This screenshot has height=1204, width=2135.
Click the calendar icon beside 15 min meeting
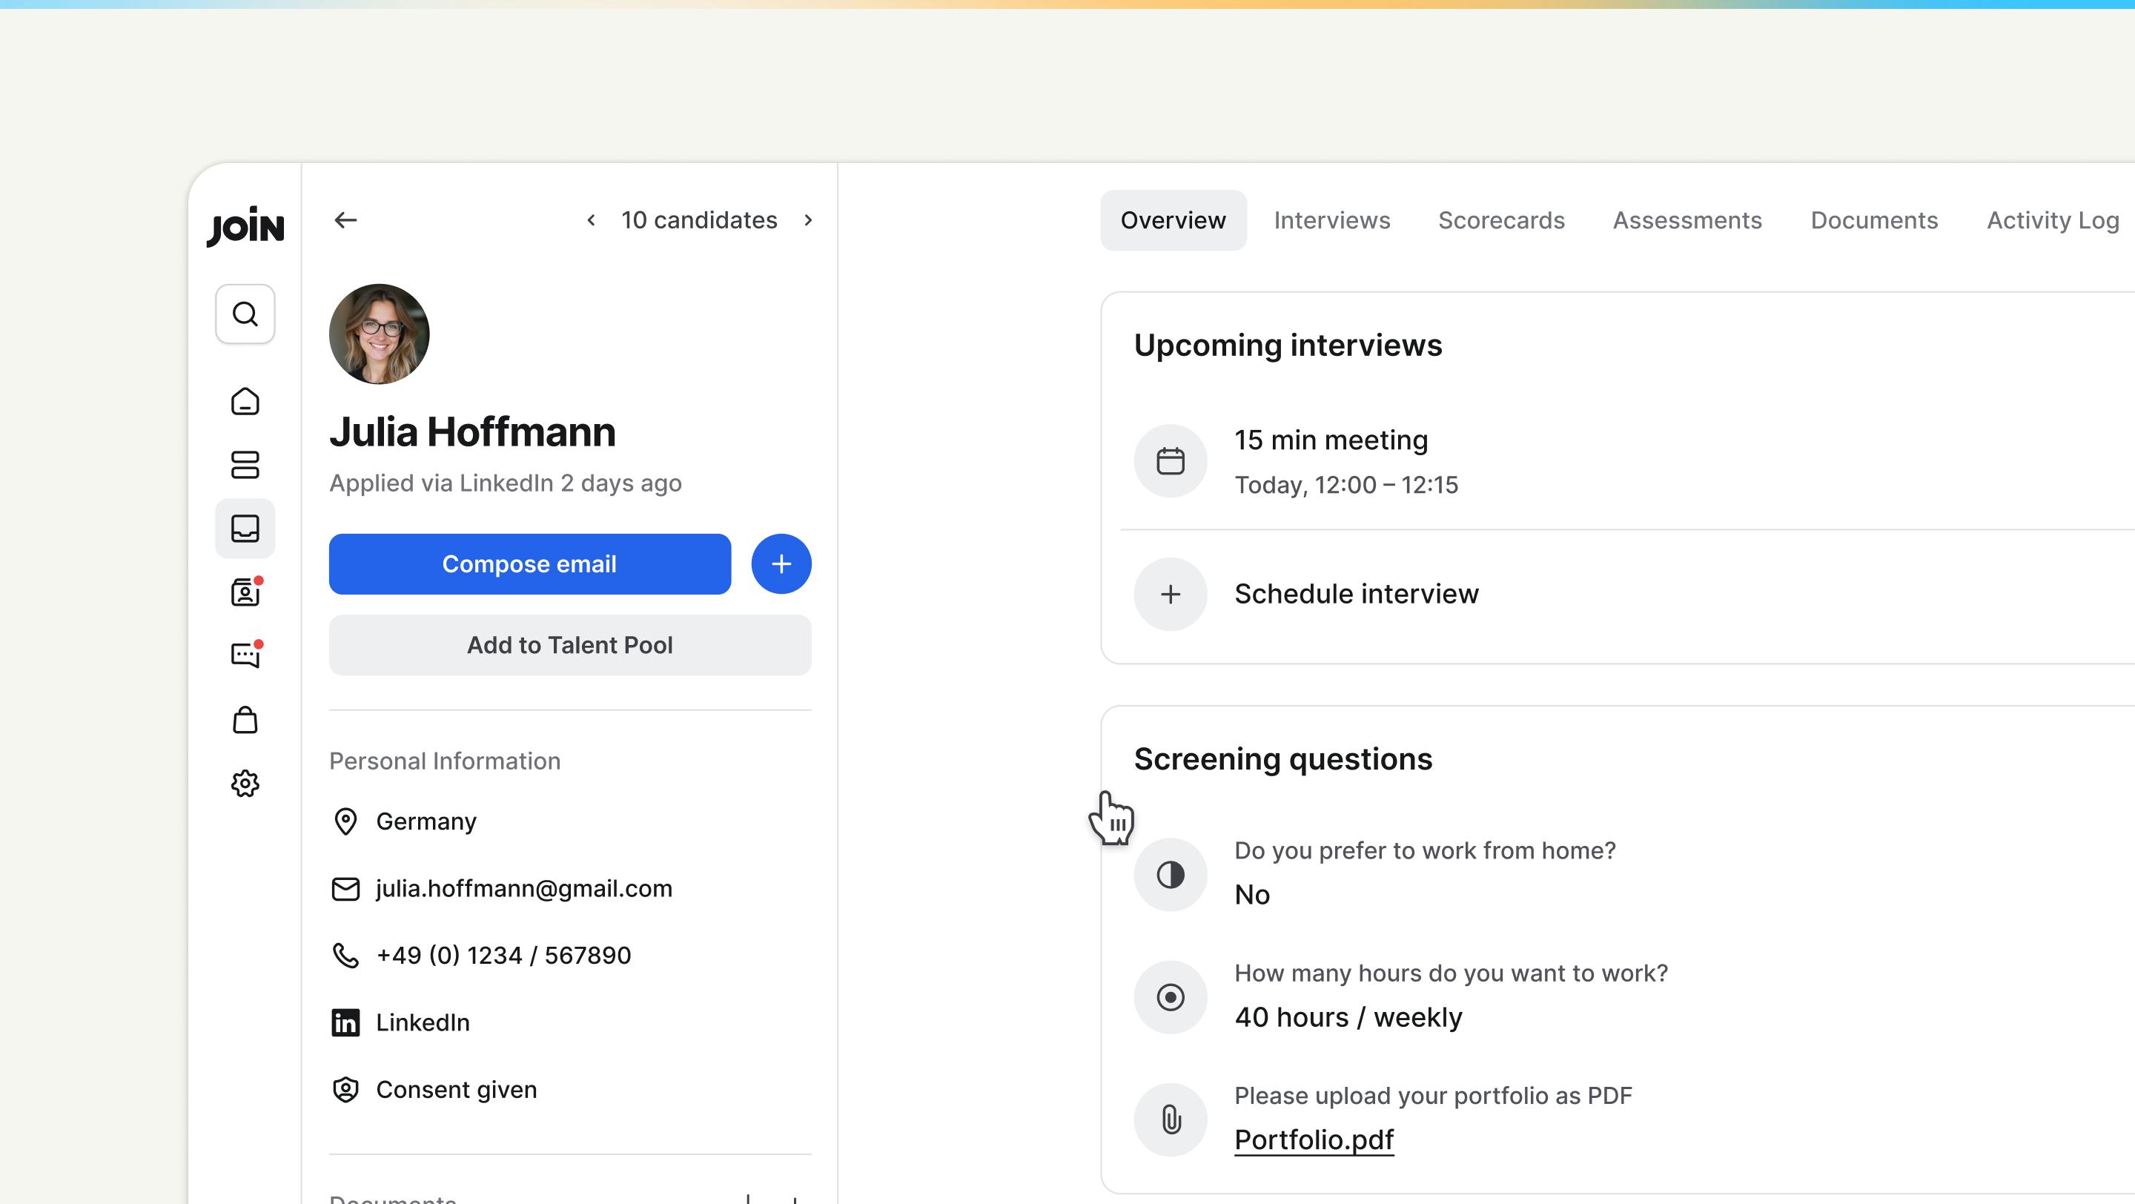pyautogui.click(x=1171, y=460)
